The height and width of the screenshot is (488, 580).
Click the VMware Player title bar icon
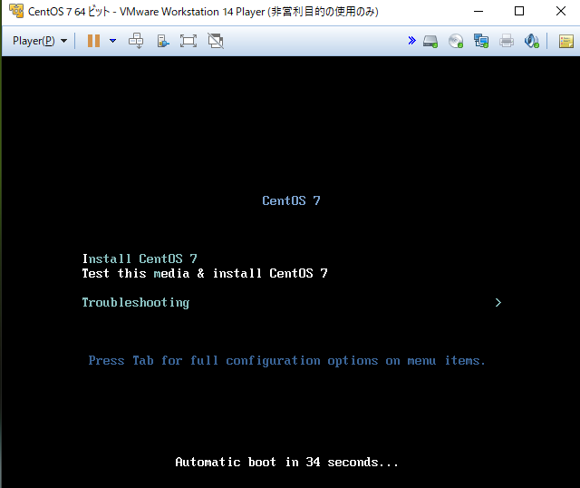(16, 11)
